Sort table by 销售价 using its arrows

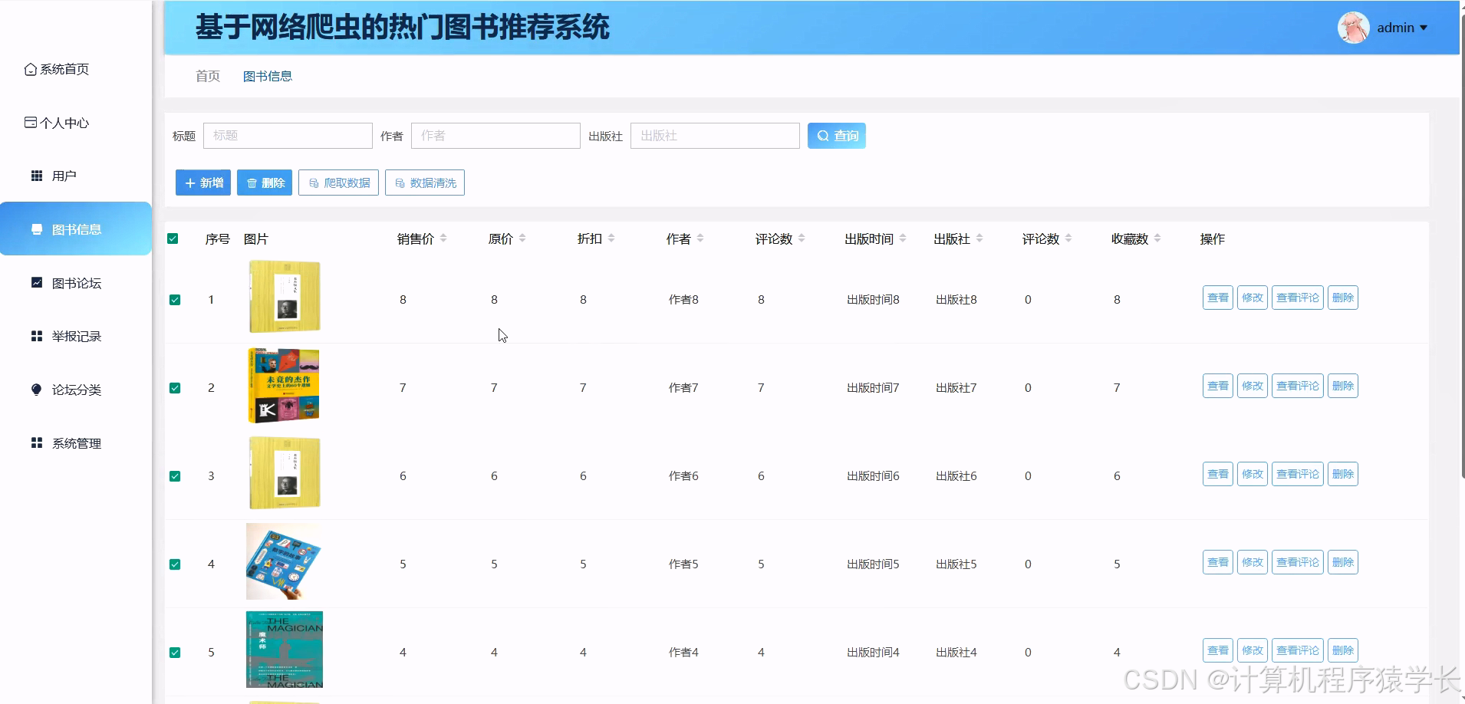tap(444, 238)
